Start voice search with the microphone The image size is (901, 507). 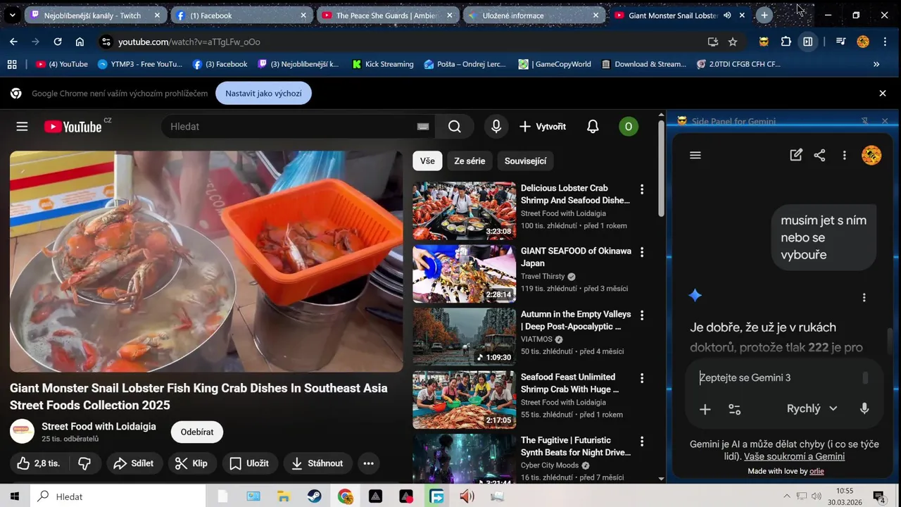point(496,127)
